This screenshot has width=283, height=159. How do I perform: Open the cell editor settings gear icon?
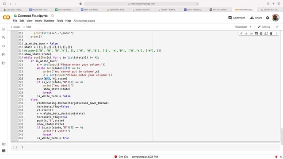point(261,34)
